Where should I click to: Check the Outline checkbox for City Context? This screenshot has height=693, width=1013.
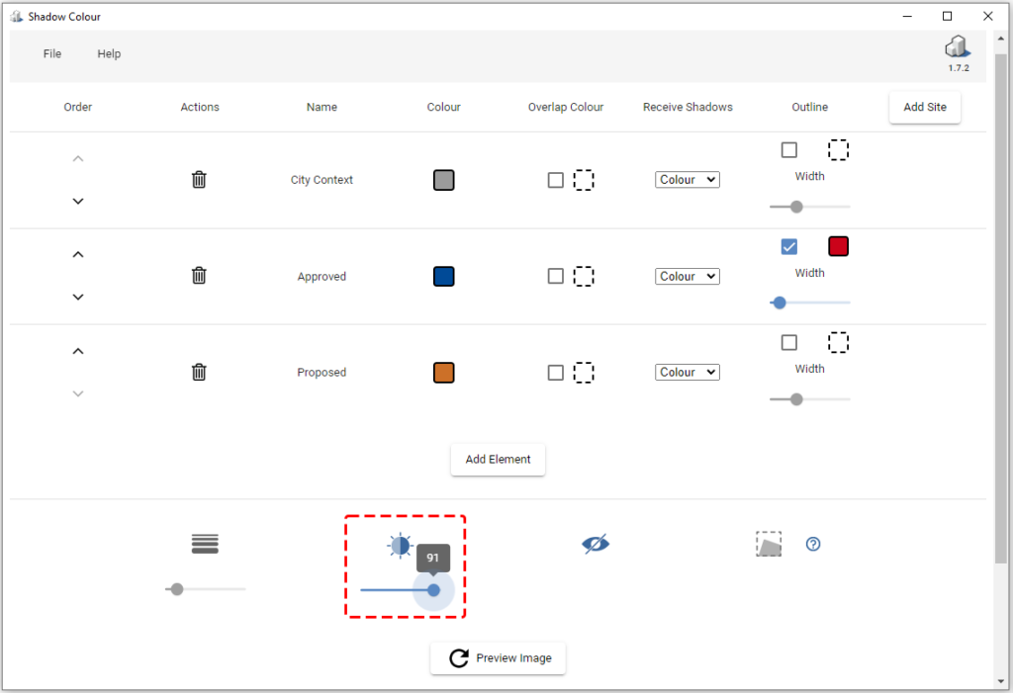(789, 149)
